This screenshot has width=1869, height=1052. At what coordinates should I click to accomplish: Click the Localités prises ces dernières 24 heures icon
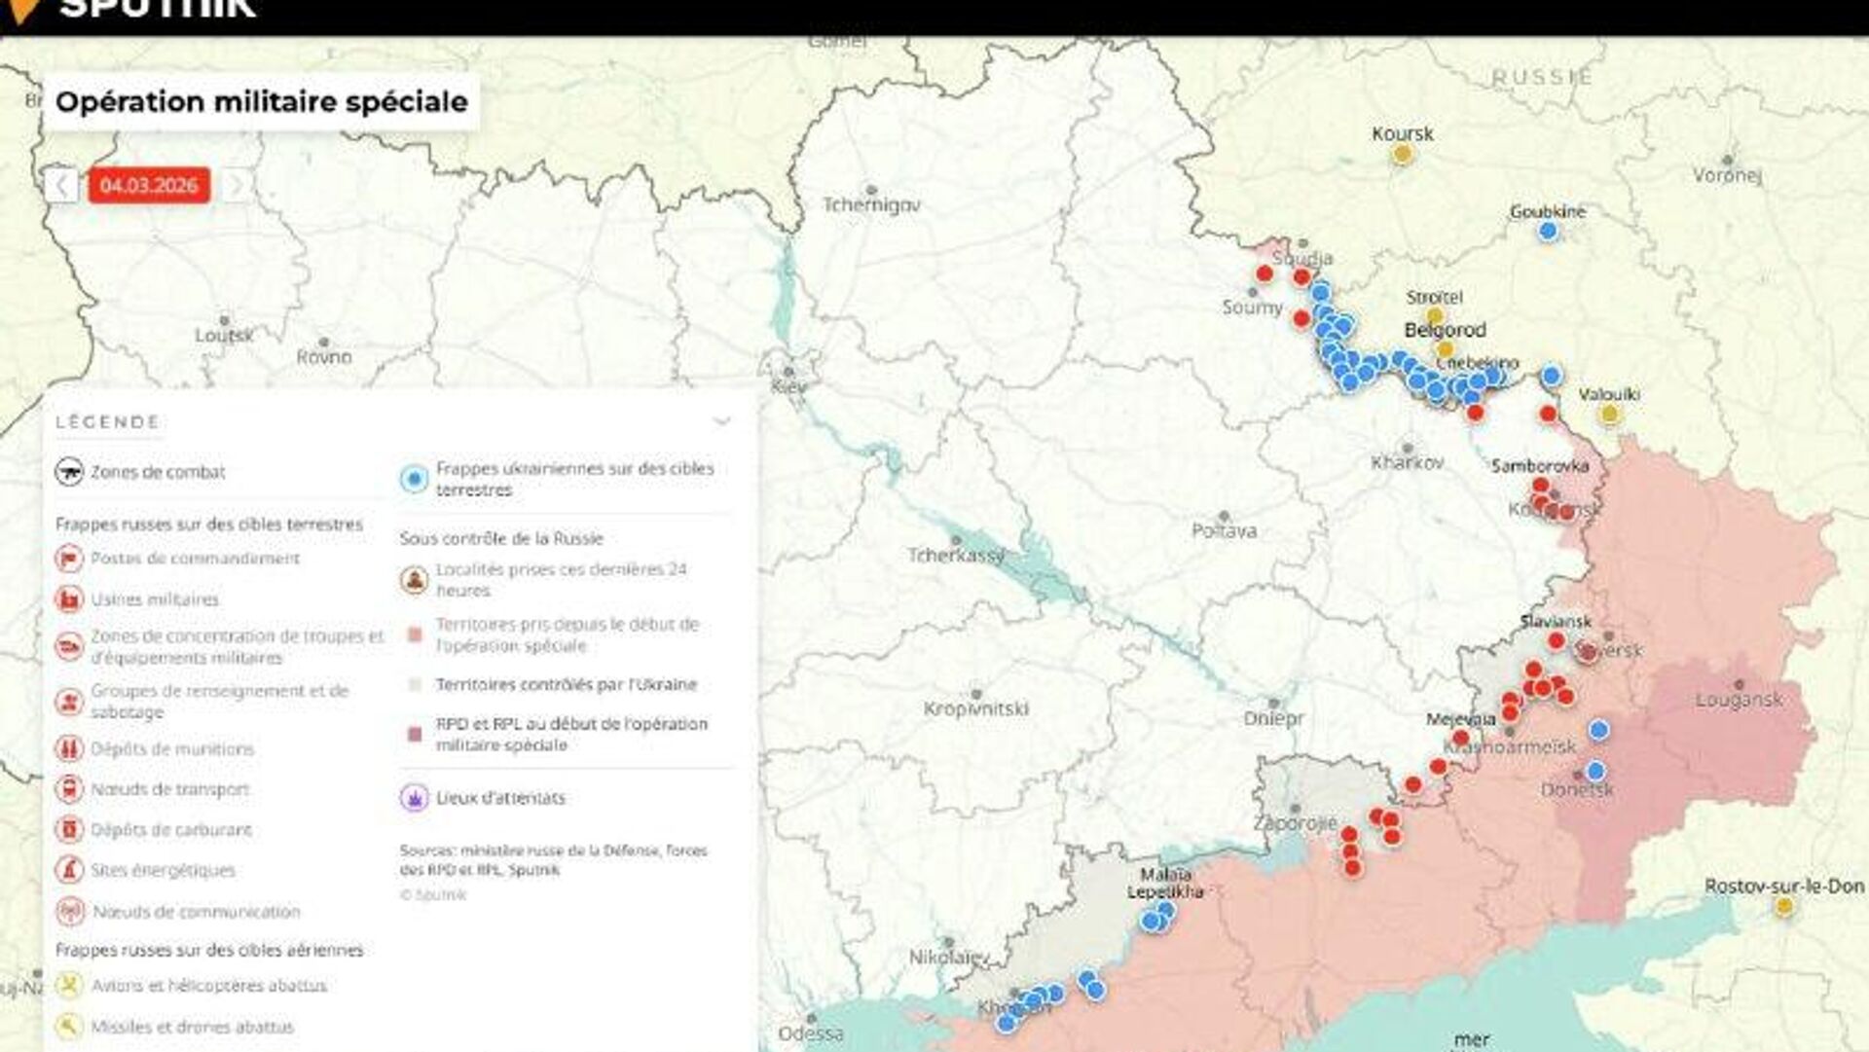pos(415,580)
